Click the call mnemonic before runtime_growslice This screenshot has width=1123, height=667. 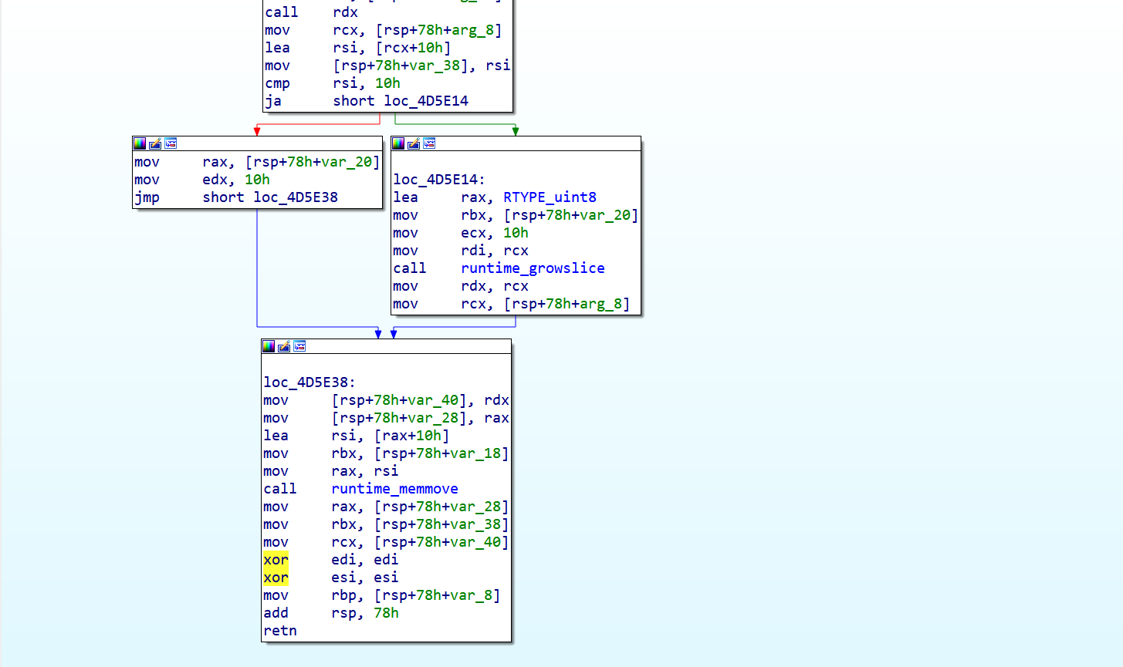410,268
